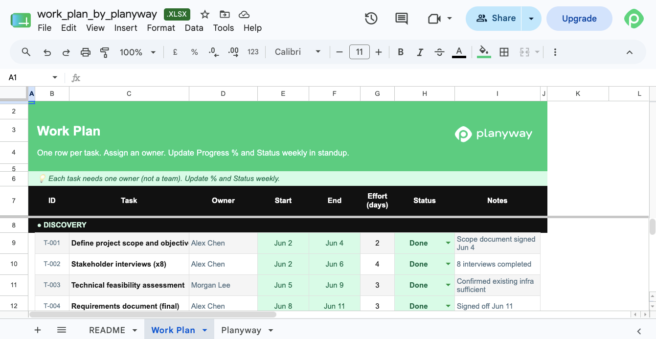
Task: Click the formula bar input
Action: click(x=367, y=77)
